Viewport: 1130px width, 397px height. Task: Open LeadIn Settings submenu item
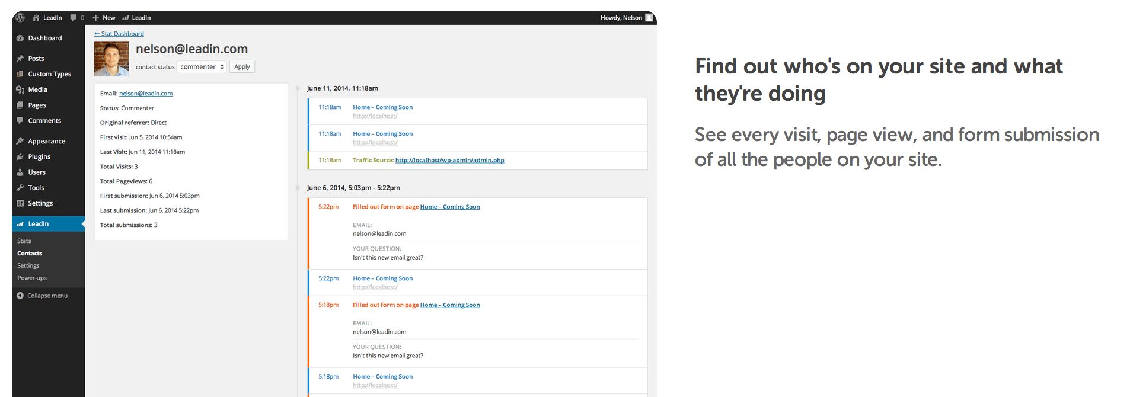pyautogui.click(x=28, y=265)
